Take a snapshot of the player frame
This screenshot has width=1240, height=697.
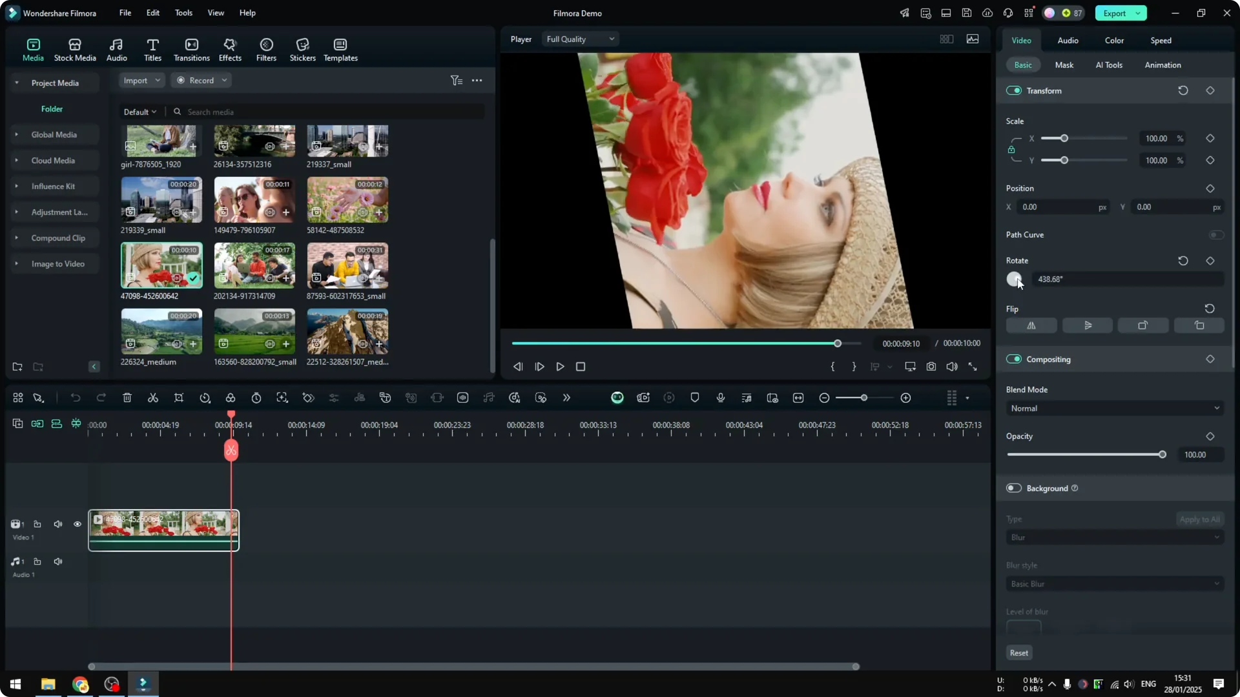point(931,366)
